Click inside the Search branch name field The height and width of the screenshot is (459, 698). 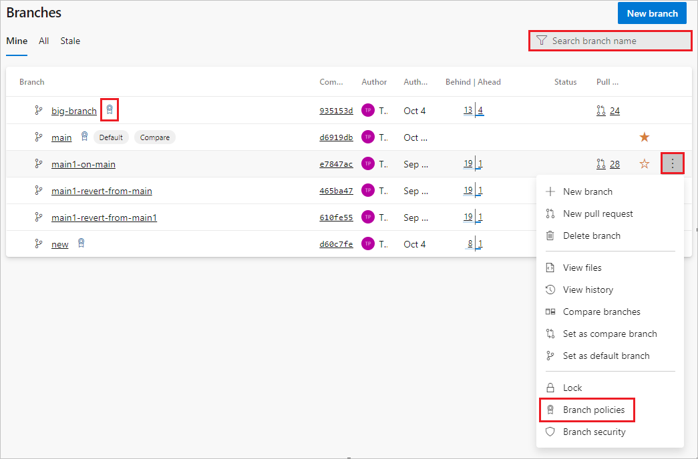(601, 41)
